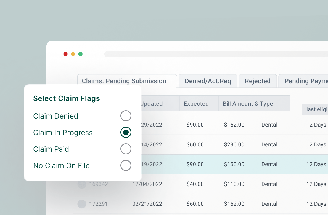Switch to the Rejected tab
Image resolution: width=328 pixels, height=215 pixels.
click(258, 81)
